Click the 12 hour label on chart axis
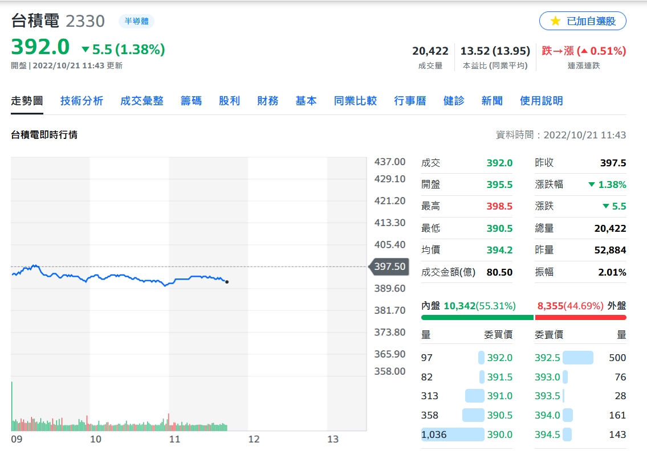The height and width of the screenshot is (451, 647). click(x=254, y=439)
